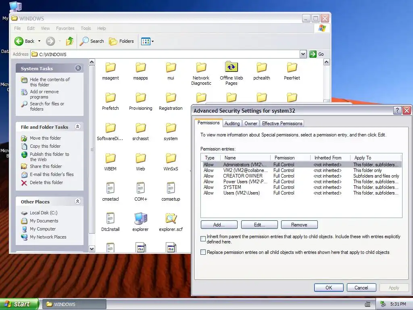Image resolution: width=413 pixels, height=310 pixels.
Task: Click the Edit... permission button
Action: click(x=259, y=225)
